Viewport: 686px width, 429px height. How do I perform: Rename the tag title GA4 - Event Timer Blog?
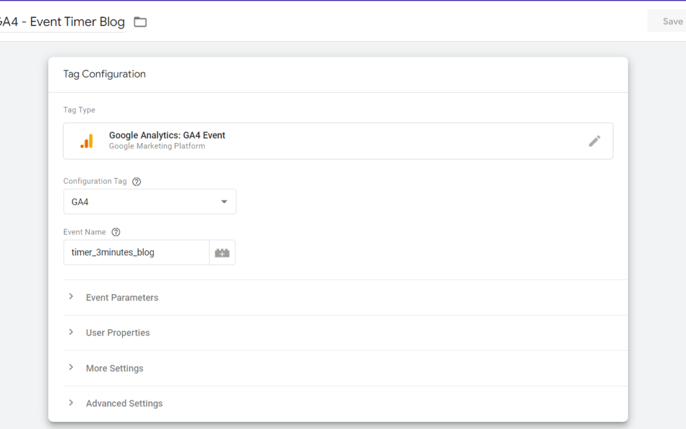62,22
